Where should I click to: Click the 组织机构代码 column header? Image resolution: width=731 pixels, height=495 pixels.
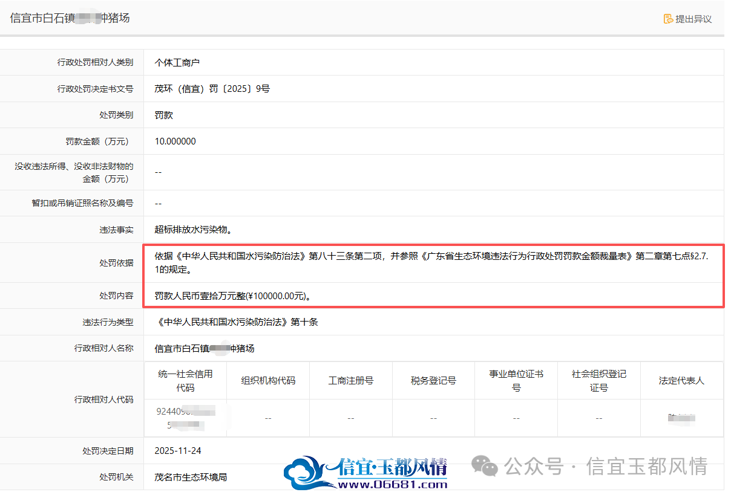pyautogui.click(x=268, y=381)
